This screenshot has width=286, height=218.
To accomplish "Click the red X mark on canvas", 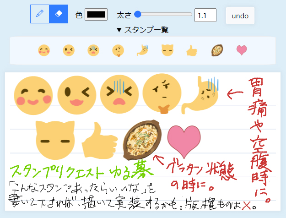I will click(246, 206).
